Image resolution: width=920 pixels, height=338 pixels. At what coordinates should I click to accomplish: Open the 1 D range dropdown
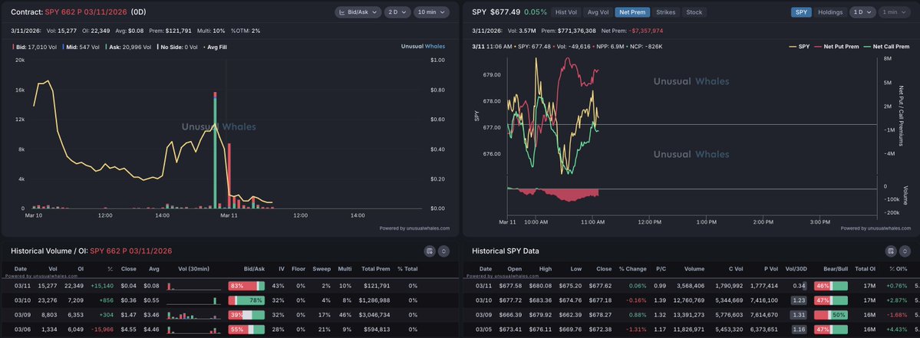coord(862,12)
